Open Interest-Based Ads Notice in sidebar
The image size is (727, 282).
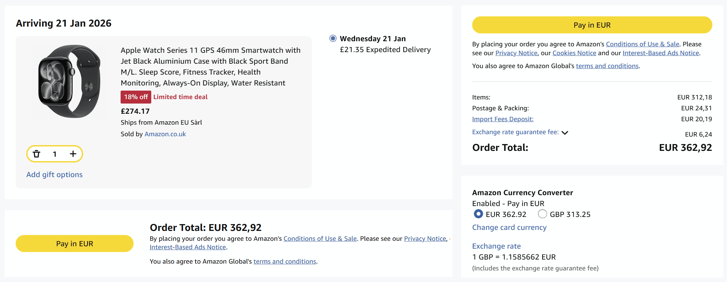(661, 53)
